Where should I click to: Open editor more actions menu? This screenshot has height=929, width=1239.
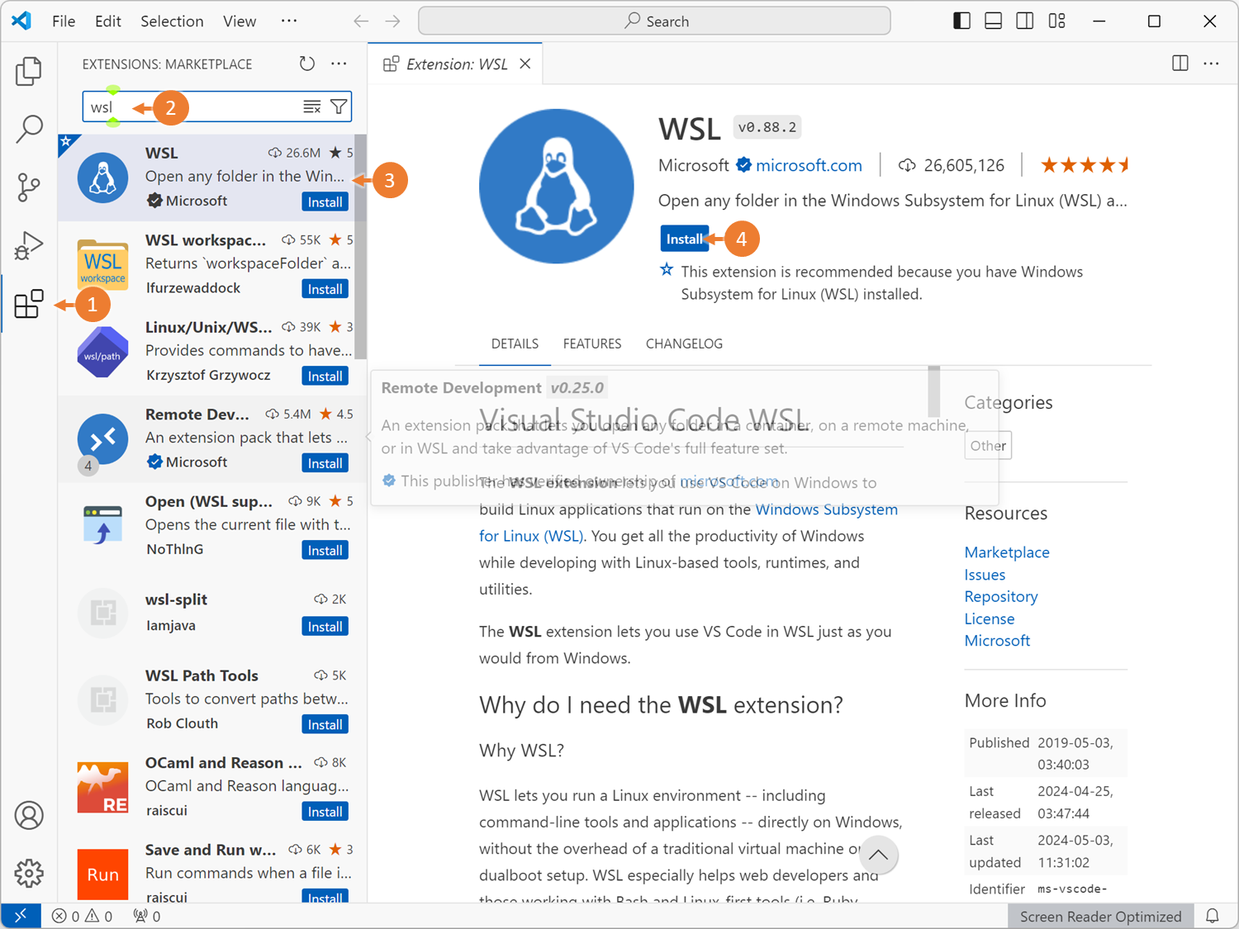pos(1212,64)
